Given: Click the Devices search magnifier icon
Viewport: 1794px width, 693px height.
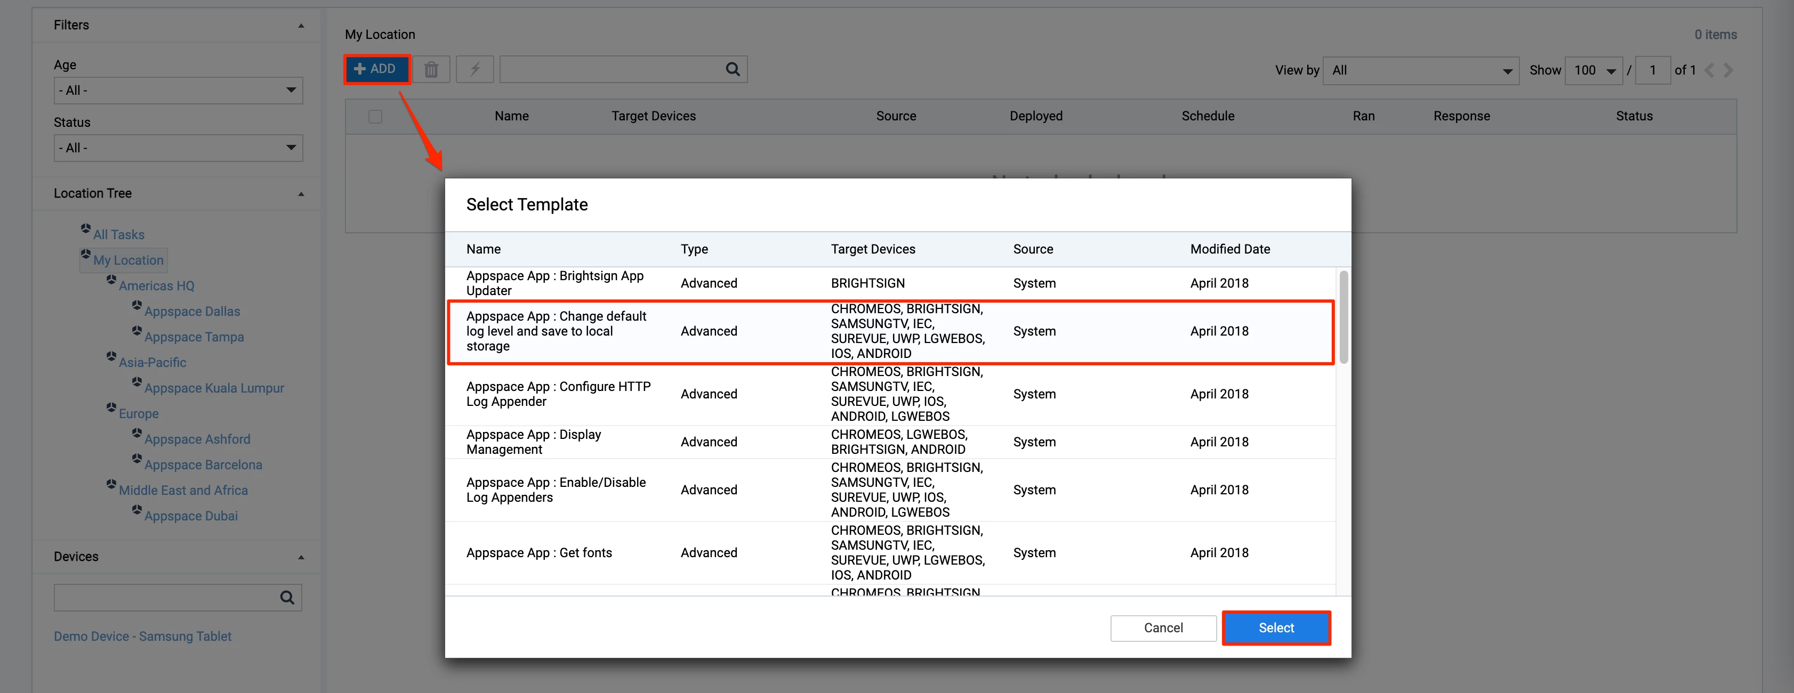Looking at the screenshot, I should (287, 598).
